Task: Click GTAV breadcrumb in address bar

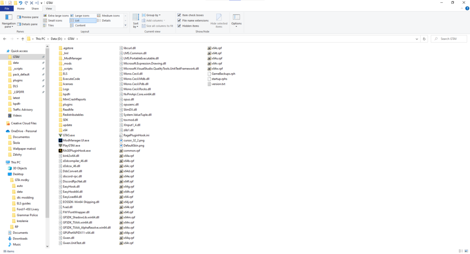Action: [x=71, y=39]
